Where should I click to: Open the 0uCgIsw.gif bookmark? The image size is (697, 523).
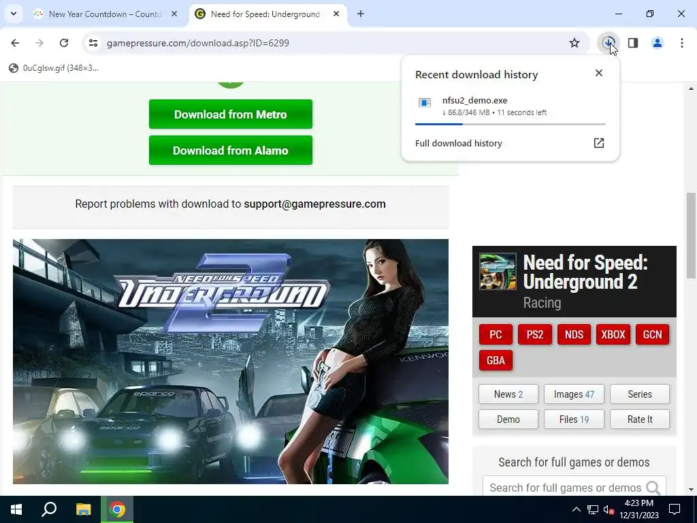pyautogui.click(x=54, y=67)
